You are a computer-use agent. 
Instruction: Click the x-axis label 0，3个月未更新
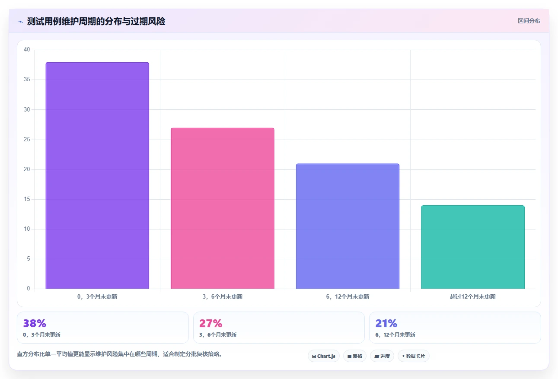[x=97, y=296]
